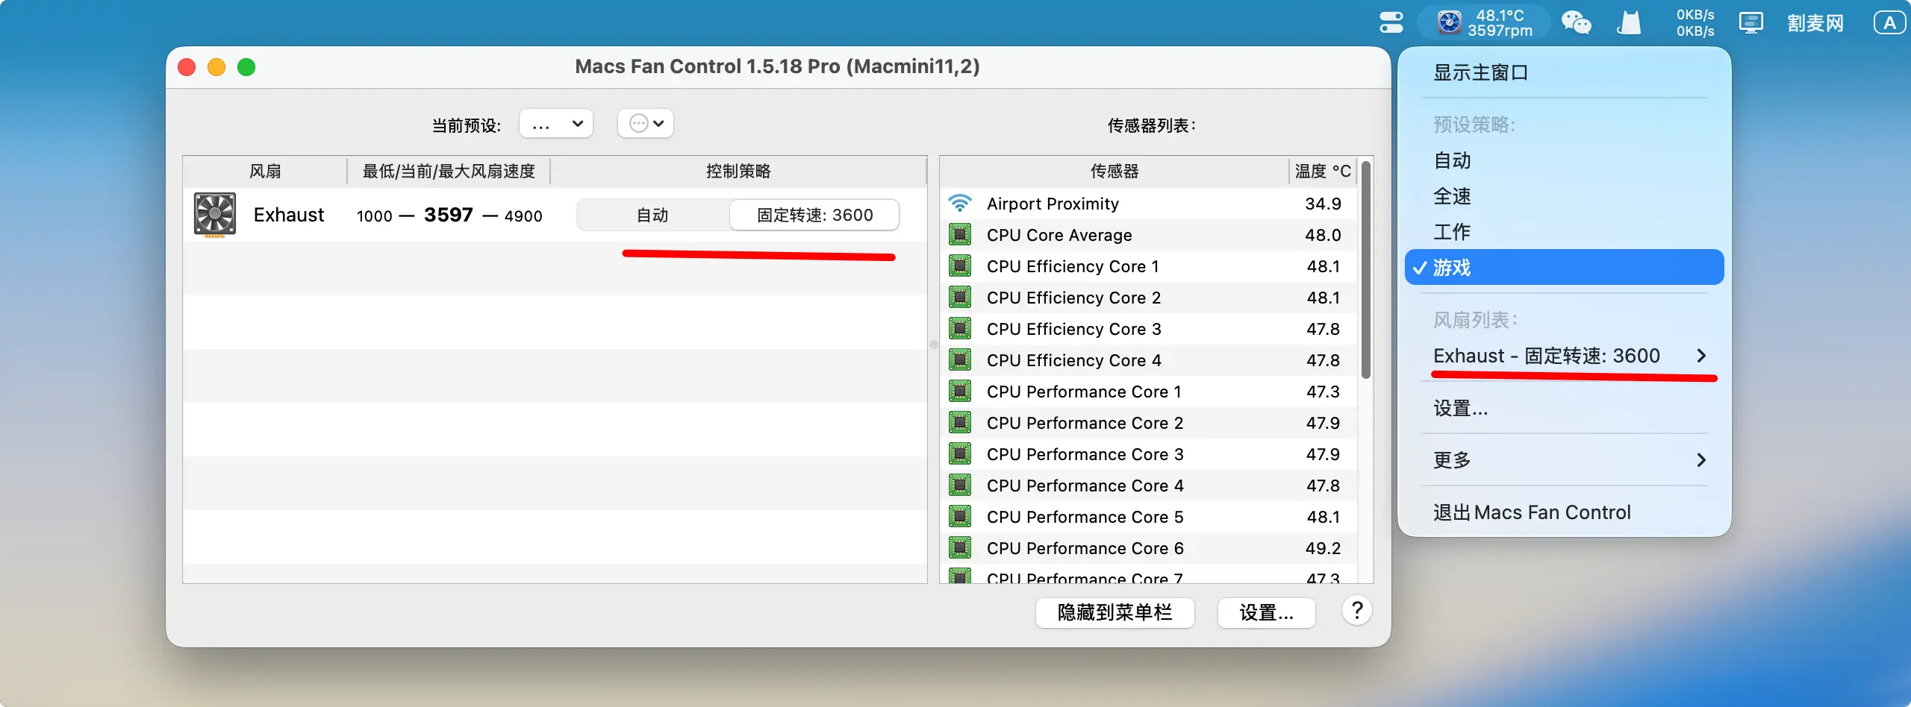Click the Macs Fan Control menu bar icon
The height and width of the screenshot is (707, 1911).
click(1484, 23)
